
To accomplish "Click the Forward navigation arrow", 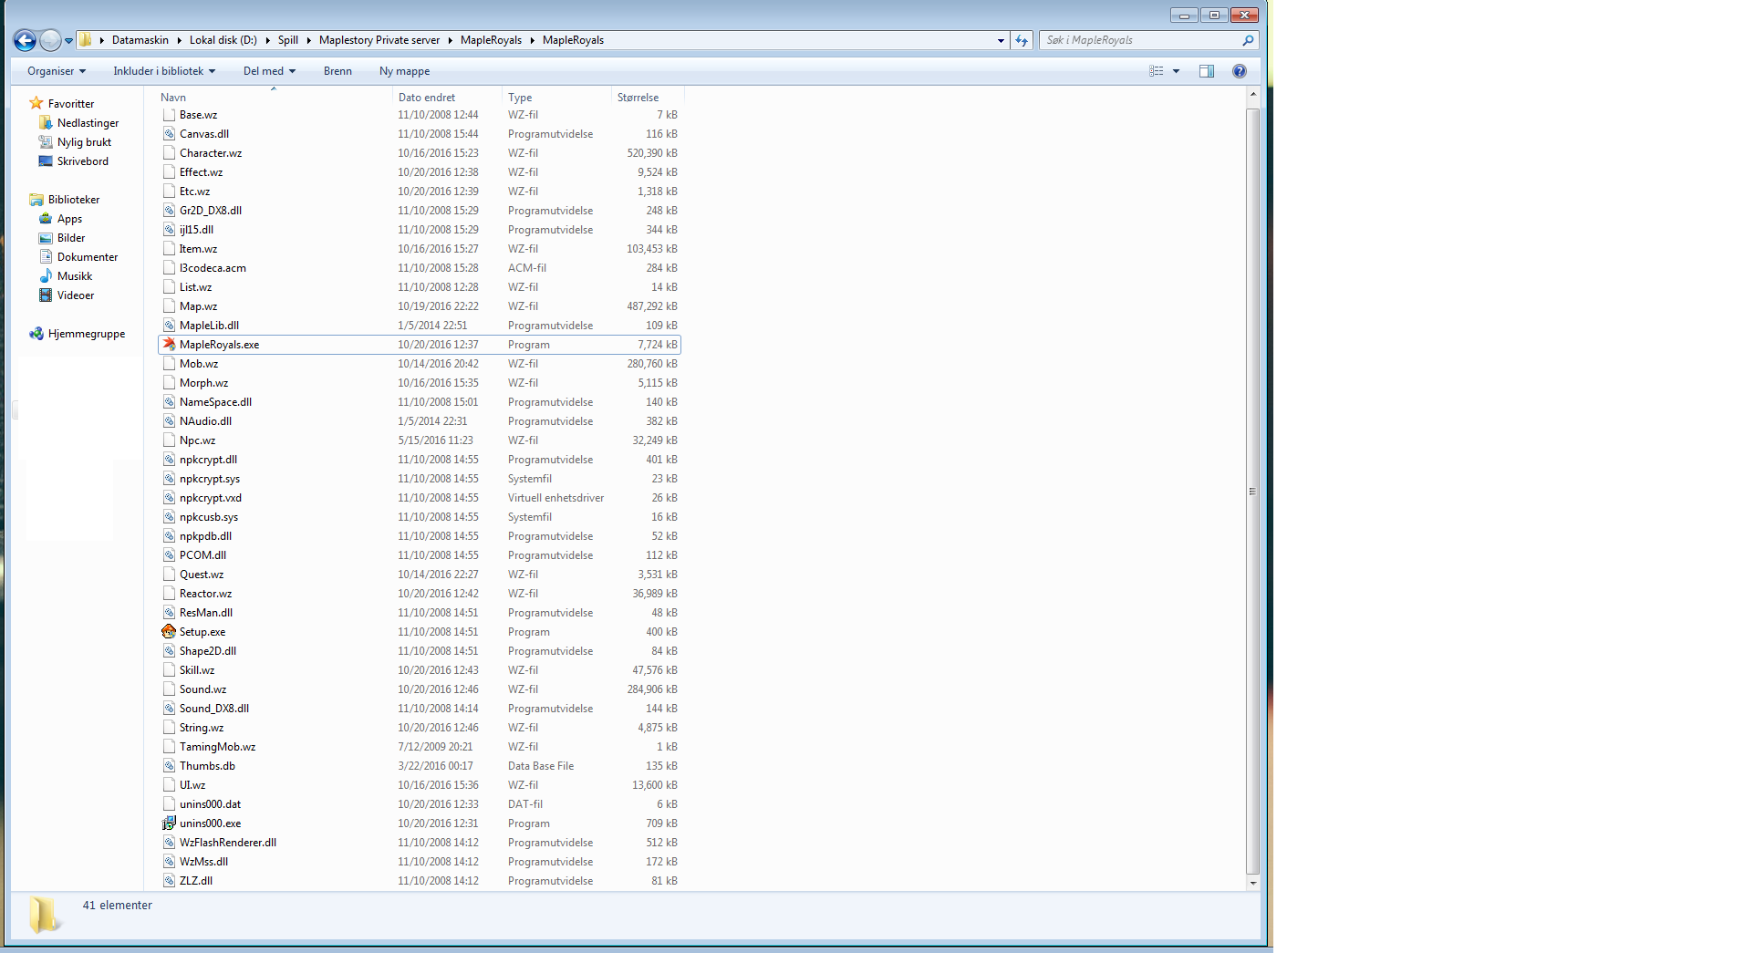I will click(x=51, y=40).
